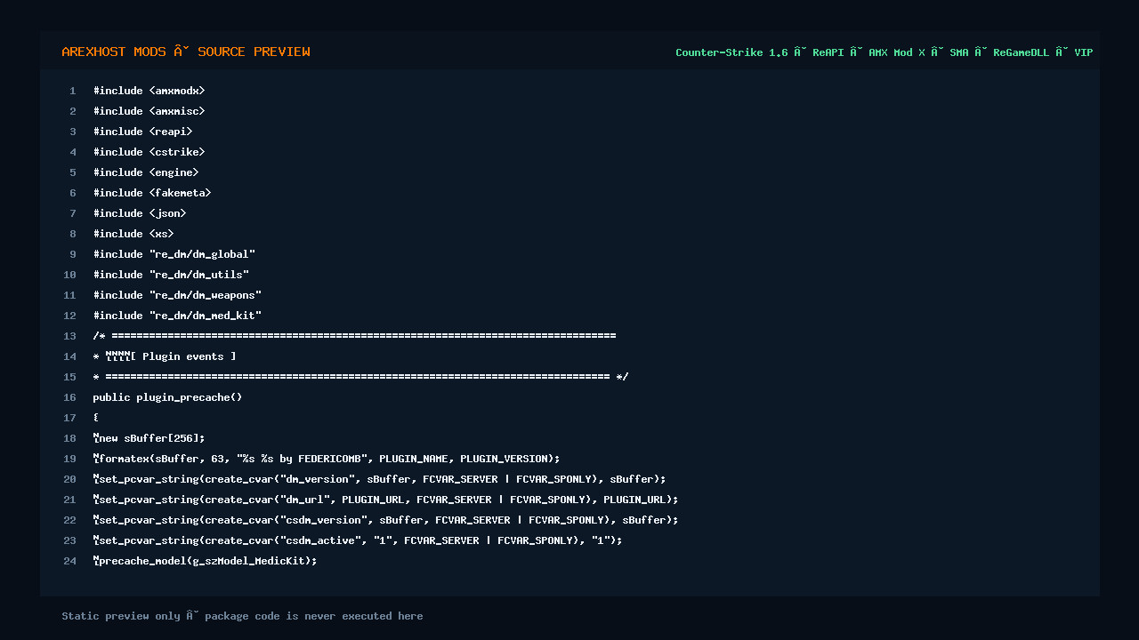
Task: Click 'public plugin_precache()' declaration
Action: (167, 397)
